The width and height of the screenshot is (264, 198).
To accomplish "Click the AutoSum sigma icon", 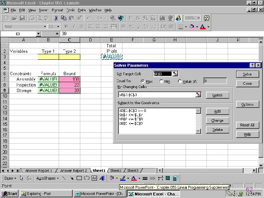I will tap(130, 18).
